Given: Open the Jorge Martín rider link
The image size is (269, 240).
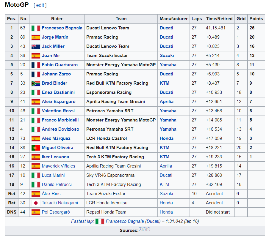Looking at the screenshot, I should (55, 37).
